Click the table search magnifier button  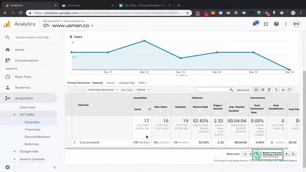pos(231,90)
